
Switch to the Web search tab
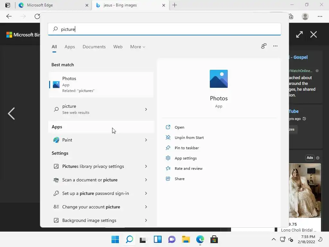(x=118, y=47)
